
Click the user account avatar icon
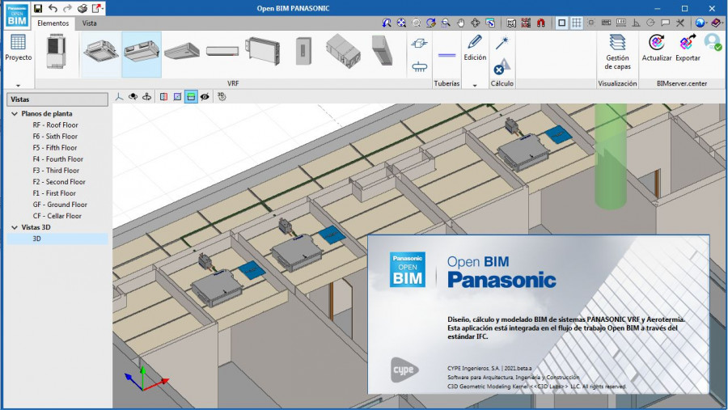(712, 42)
